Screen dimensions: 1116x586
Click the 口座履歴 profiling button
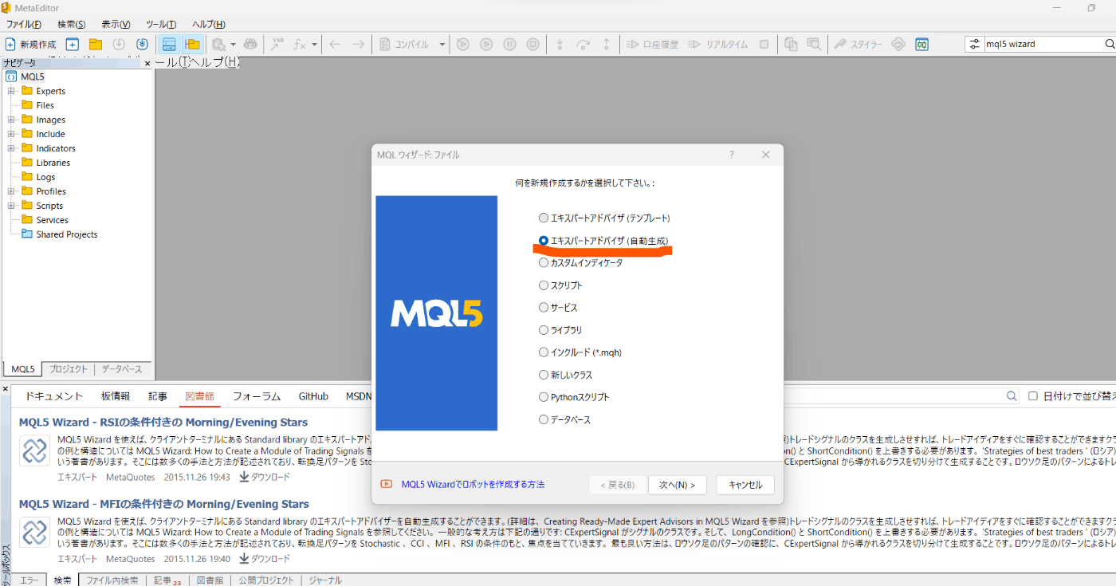tap(652, 45)
